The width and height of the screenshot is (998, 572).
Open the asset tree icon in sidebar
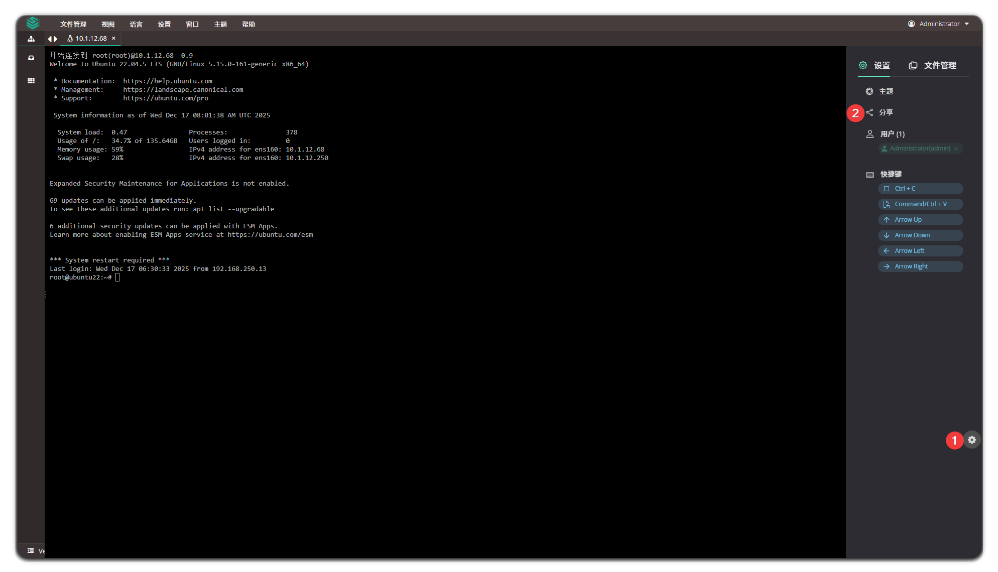tap(31, 39)
